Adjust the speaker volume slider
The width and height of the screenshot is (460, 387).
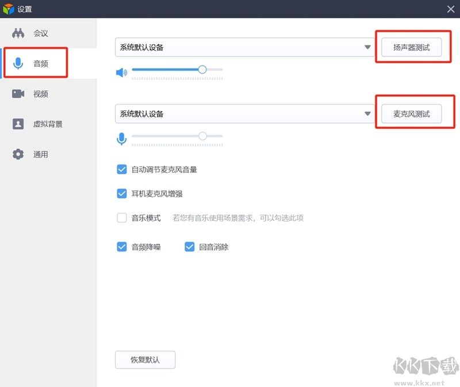[x=202, y=69]
